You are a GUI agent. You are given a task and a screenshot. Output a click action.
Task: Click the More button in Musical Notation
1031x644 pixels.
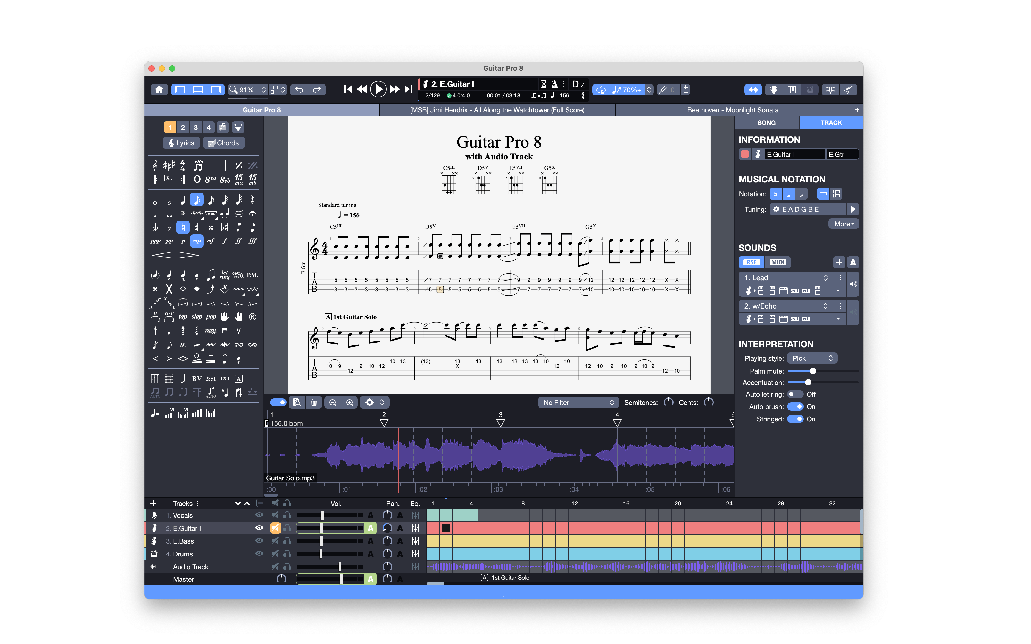pos(844,224)
